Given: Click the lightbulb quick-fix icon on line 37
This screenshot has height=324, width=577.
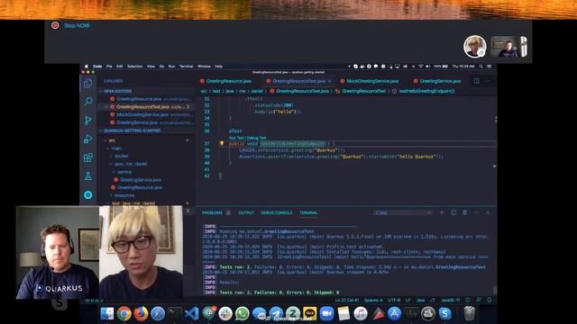Looking at the screenshot, I should tap(222, 144).
